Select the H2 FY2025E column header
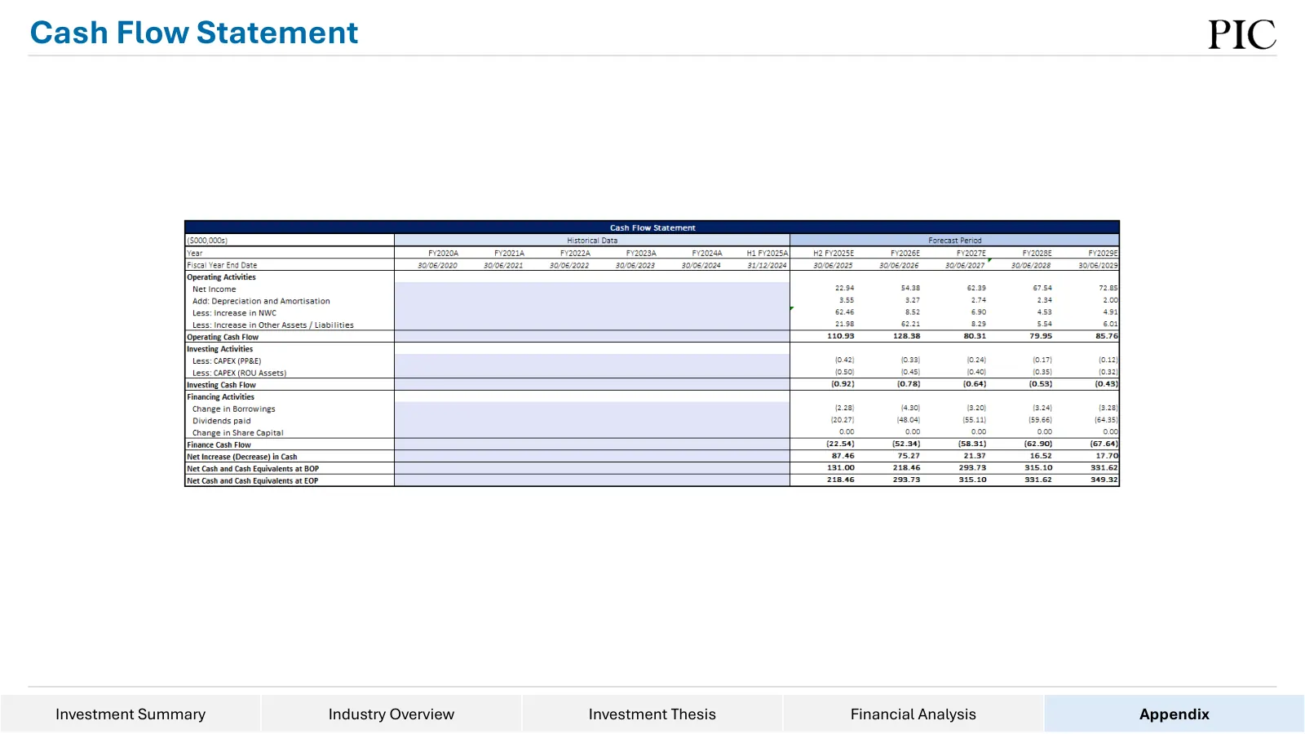1305x734 pixels. (x=834, y=253)
